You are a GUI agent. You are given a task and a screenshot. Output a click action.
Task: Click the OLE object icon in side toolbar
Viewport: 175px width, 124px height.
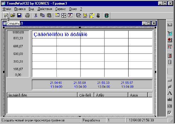[x=170, y=25]
